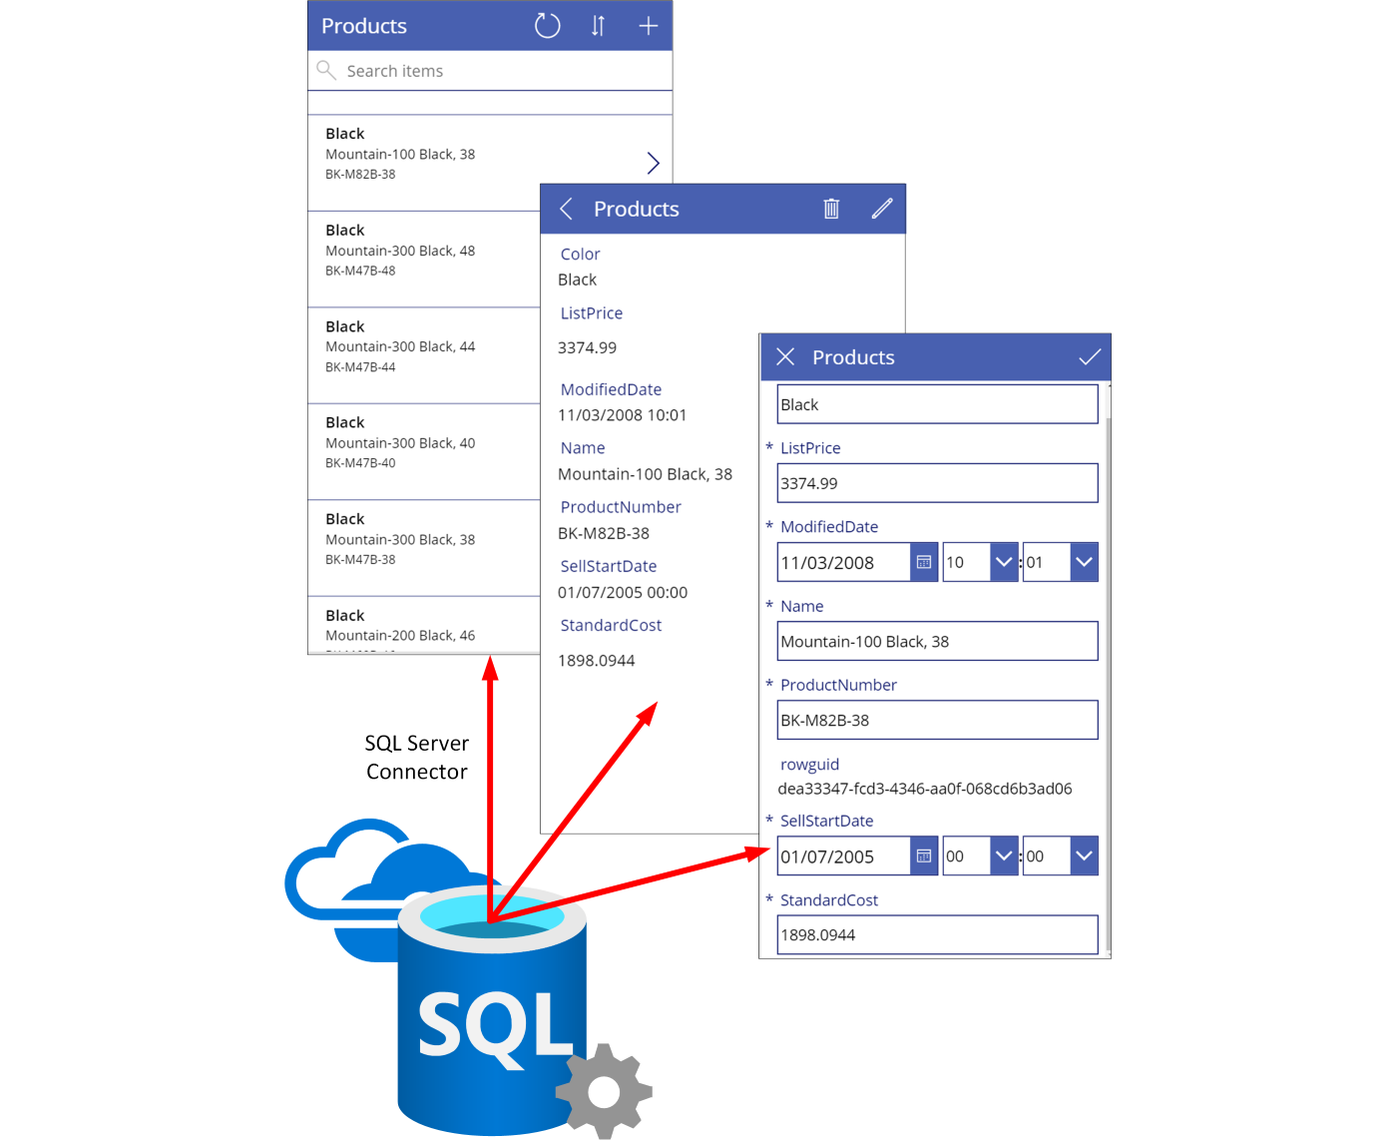Click the StandardCost input 1898.0944
Image resolution: width=1397 pixels, height=1140 pixels.
point(937,934)
